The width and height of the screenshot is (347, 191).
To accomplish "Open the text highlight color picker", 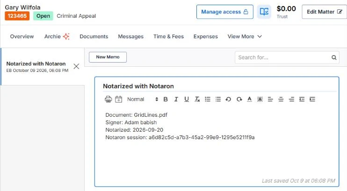I will (x=260, y=99).
